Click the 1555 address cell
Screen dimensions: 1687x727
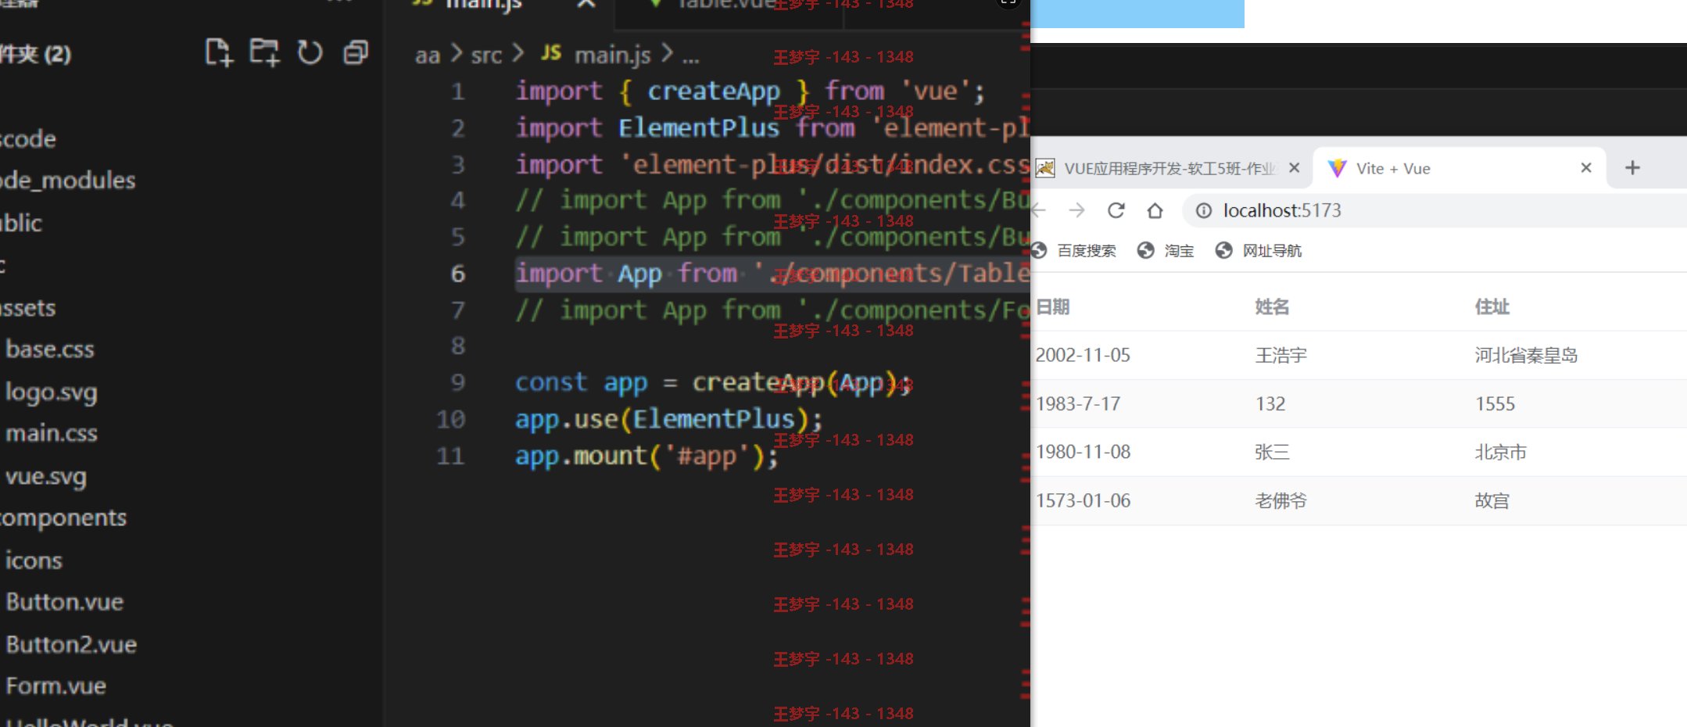(1495, 404)
